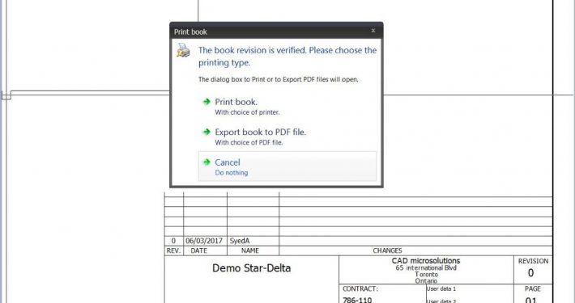The image size is (575, 303).
Task: Choose Export book to PDF file
Action: point(287,137)
